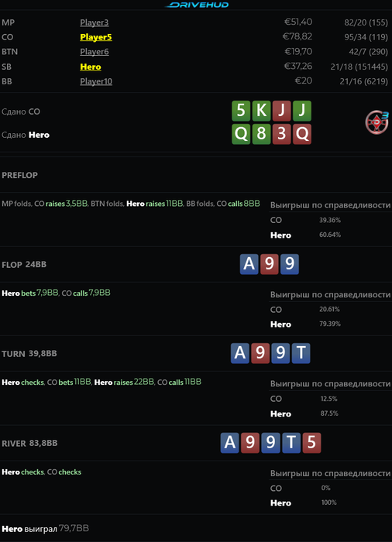The height and width of the screenshot is (542, 392).
Task: Click Hero stats 21/18 (151445)
Action: click(x=359, y=67)
